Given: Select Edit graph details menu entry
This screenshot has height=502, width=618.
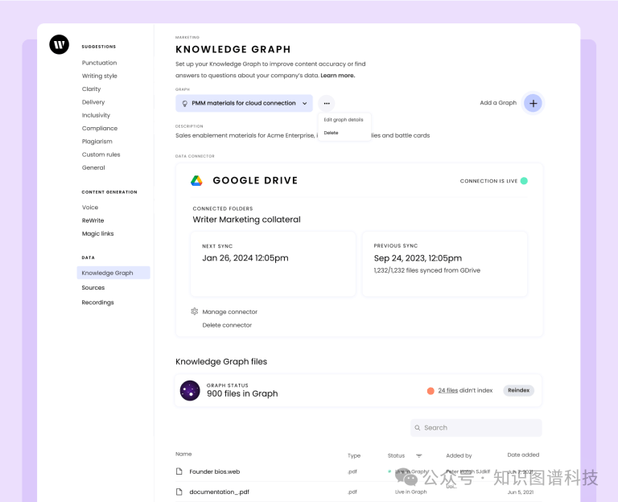Looking at the screenshot, I should click(x=344, y=120).
